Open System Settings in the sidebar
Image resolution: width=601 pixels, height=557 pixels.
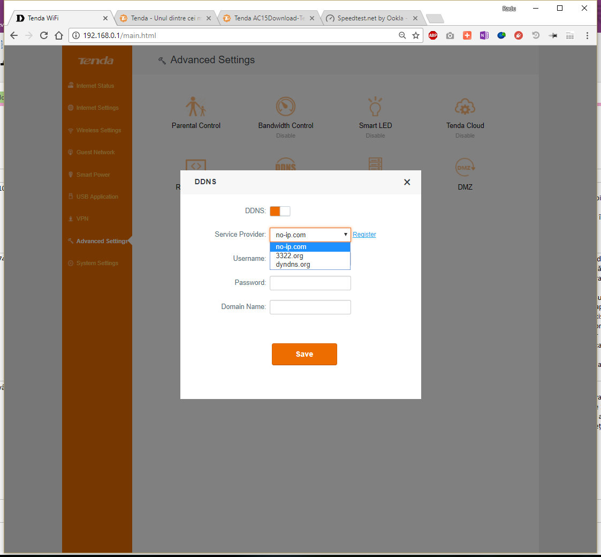pyautogui.click(x=93, y=263)
